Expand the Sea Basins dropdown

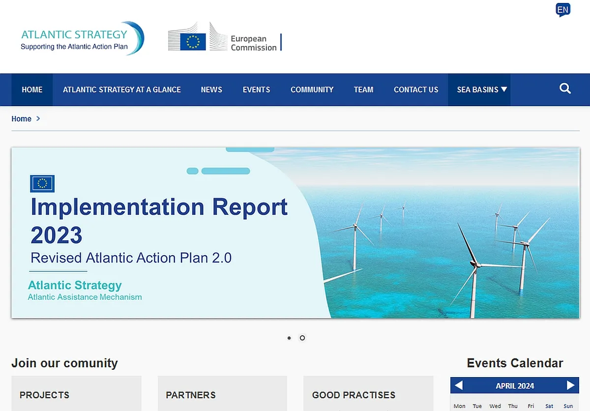point(479,89)
